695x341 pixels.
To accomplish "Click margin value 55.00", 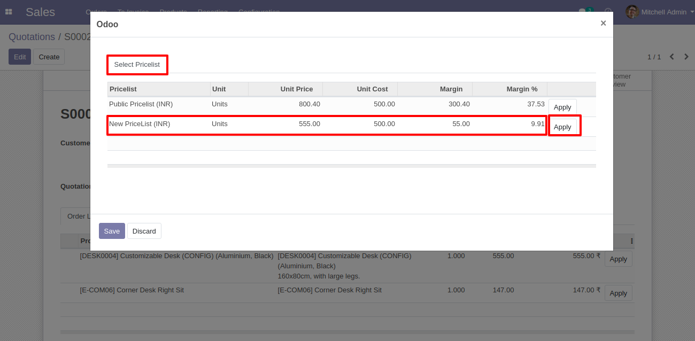I will coord(461,124).
